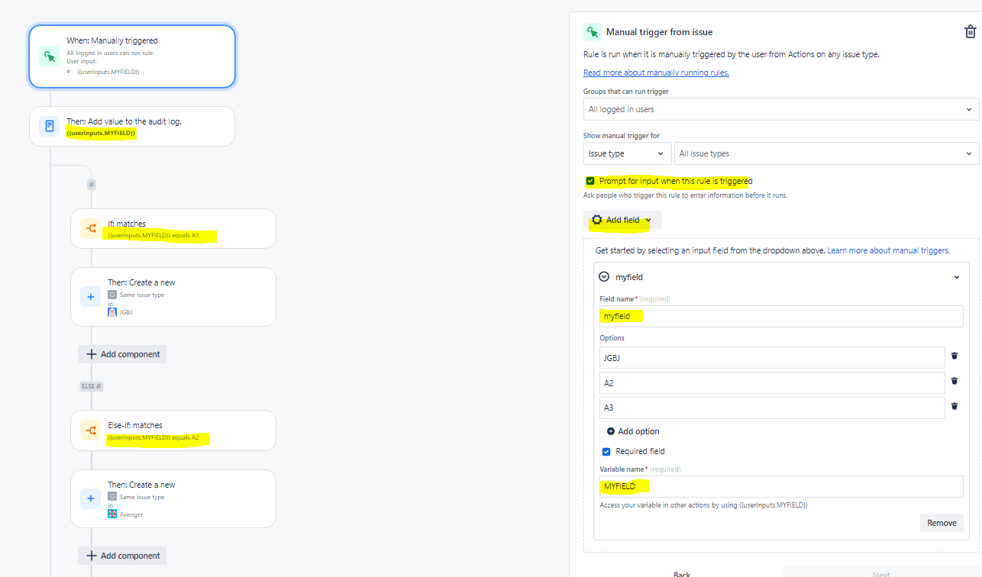Image resolution: width=982 pixels, height=577 pixels.
Task: Click Add component below the Avenger action
Action: [121, 555]
